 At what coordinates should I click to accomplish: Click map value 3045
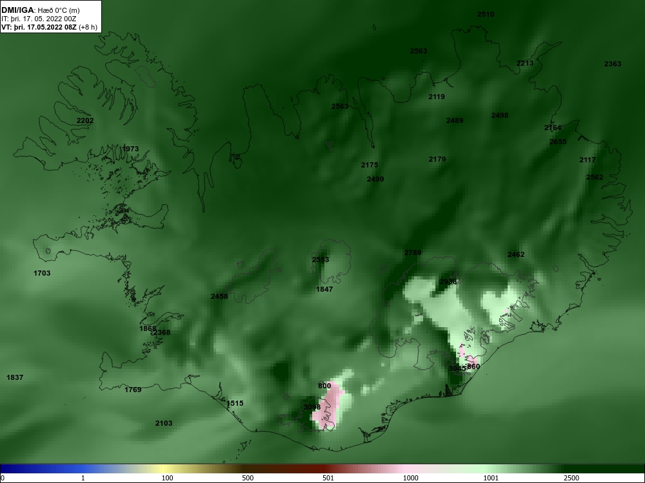[457, 368]
